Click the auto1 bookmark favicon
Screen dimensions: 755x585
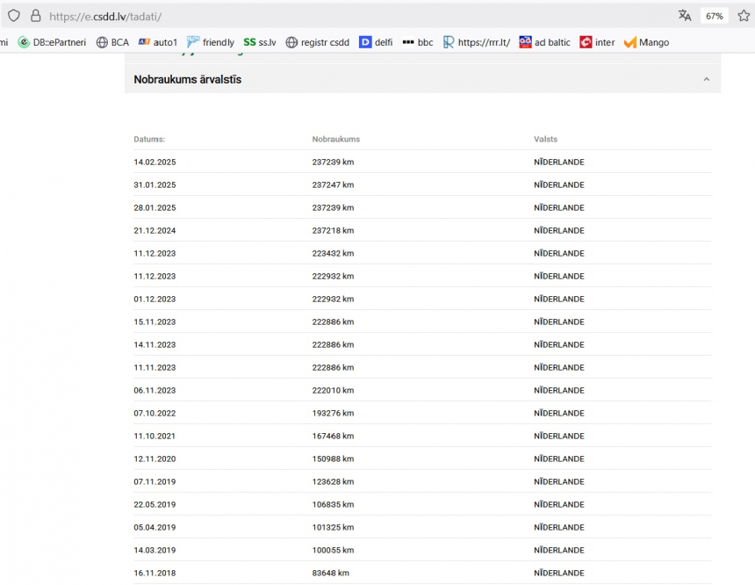[x=144, y=42]
